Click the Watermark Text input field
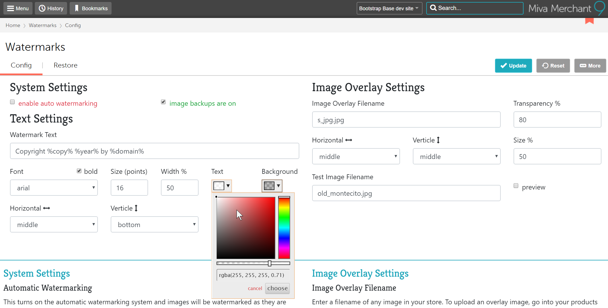 (154, 151)
